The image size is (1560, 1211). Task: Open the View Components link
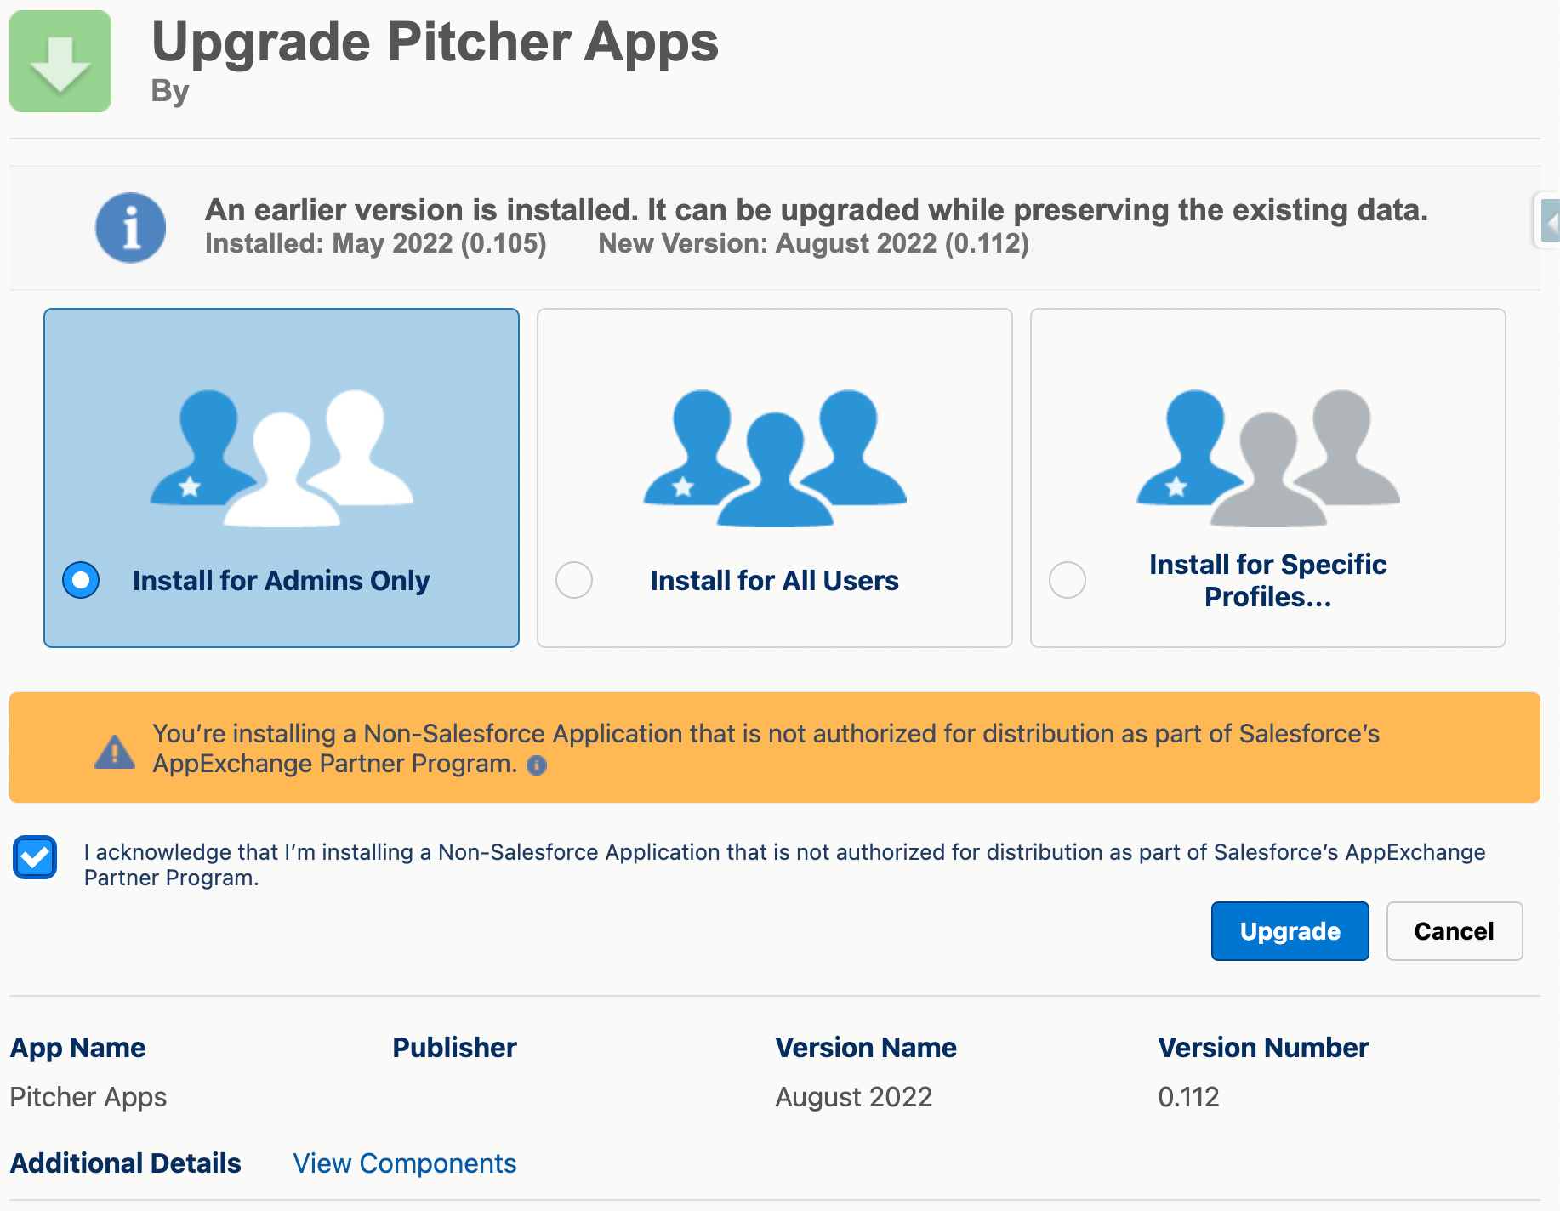click(404, 1163)
